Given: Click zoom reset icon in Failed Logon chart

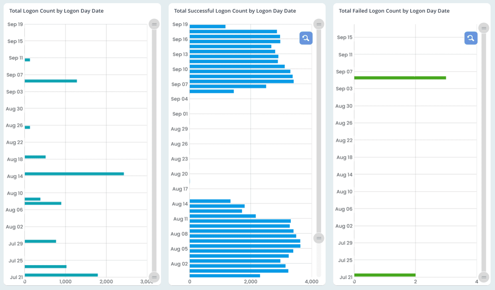Looking at the screenshot, I should point(471,38).
